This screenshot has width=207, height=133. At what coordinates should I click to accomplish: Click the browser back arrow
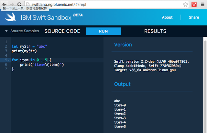(x=4, y=4)
